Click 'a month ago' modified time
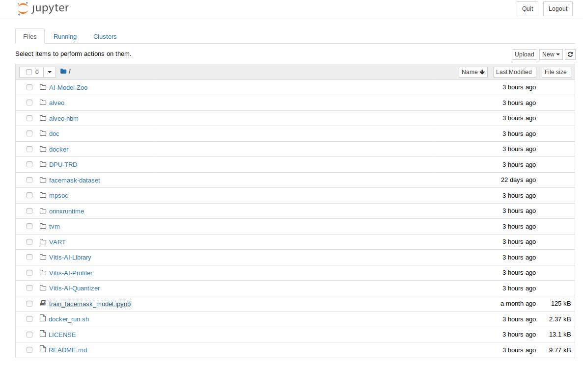Image resolution: width=583 pixels, height=365 pixels. (518, 303)
